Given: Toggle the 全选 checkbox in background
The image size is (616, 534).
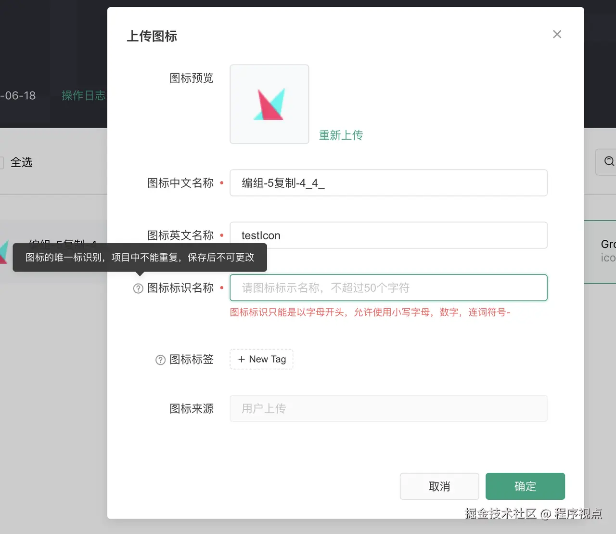Looking at the screenshot, I should [1, 163].
